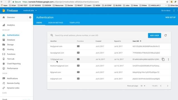This screenshot has height=100, width=178.
Task: Click the Overview home icon
Action: [4, 17]
